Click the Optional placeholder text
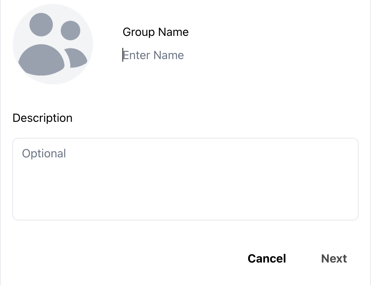 (44, 153)
